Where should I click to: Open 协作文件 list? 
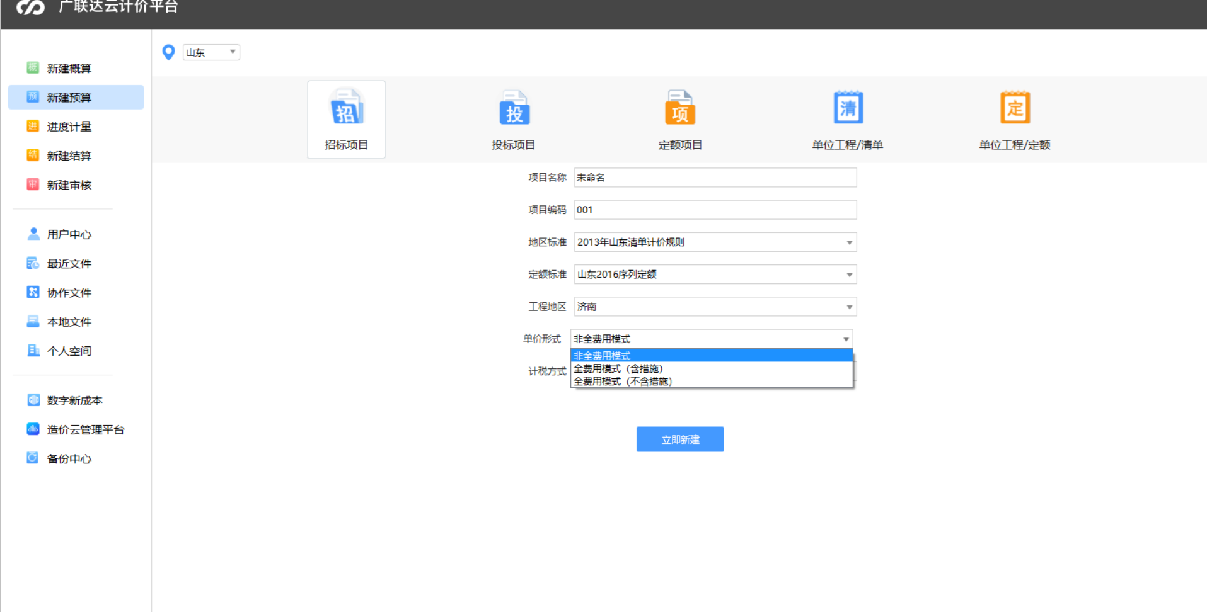point(69,292)
